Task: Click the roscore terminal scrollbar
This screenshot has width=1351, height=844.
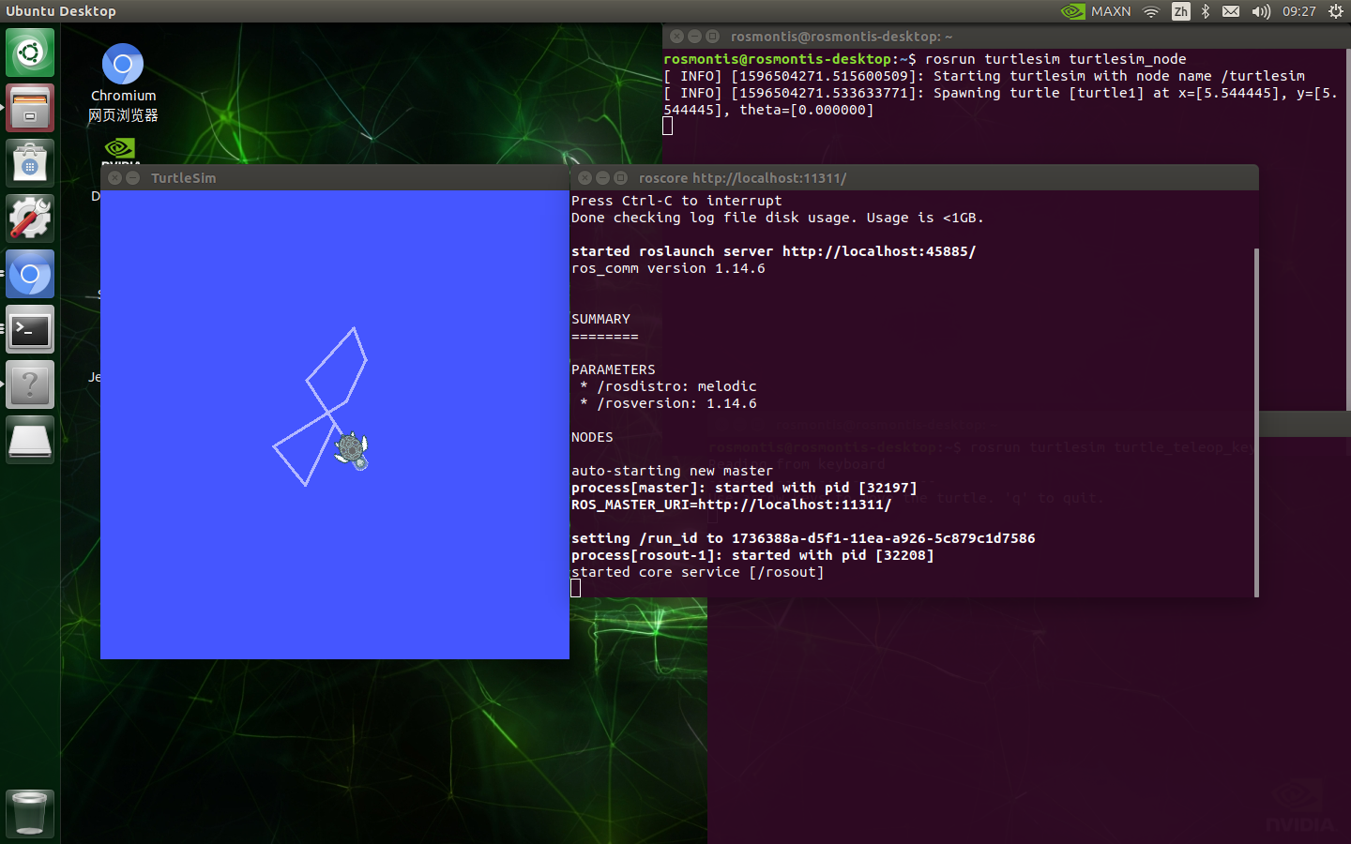Action: click(1255, 422)
